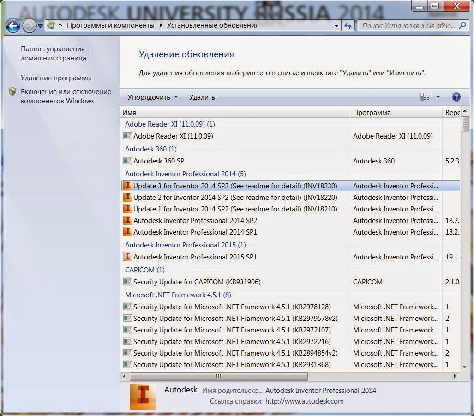Viewport: 474px width, 416px height.
Task: Click the Control Panel icon in address bar
Action: [51, 25]
